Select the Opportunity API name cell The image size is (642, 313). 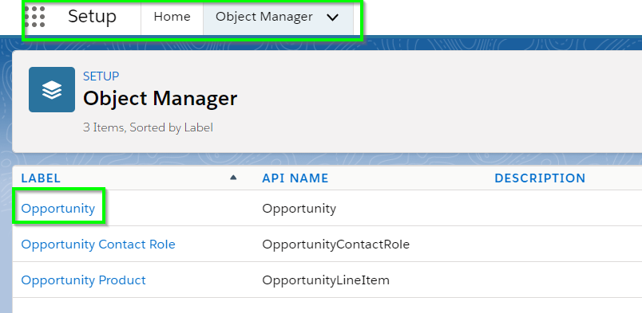coord(299,209)
